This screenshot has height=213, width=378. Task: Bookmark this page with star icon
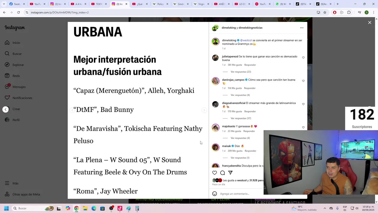click(x=325, y=12)
